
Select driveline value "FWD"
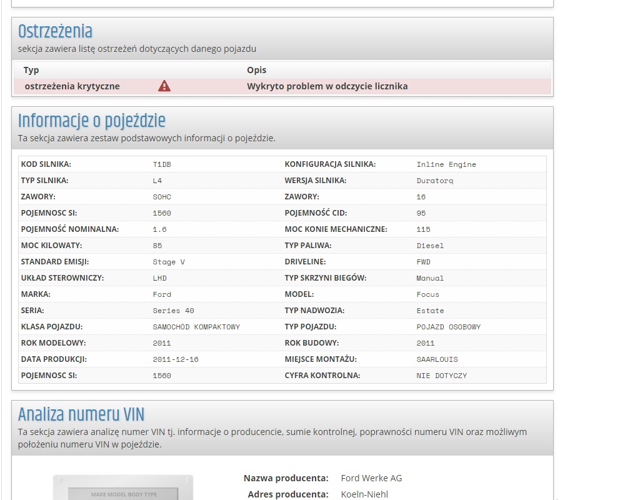tap(423, 262)
